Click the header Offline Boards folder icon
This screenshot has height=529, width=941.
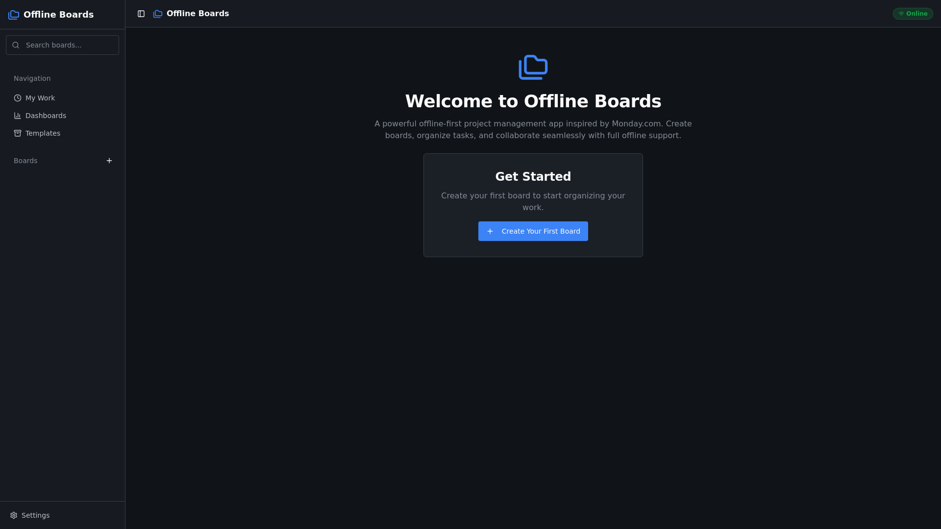tap(158, 14)
